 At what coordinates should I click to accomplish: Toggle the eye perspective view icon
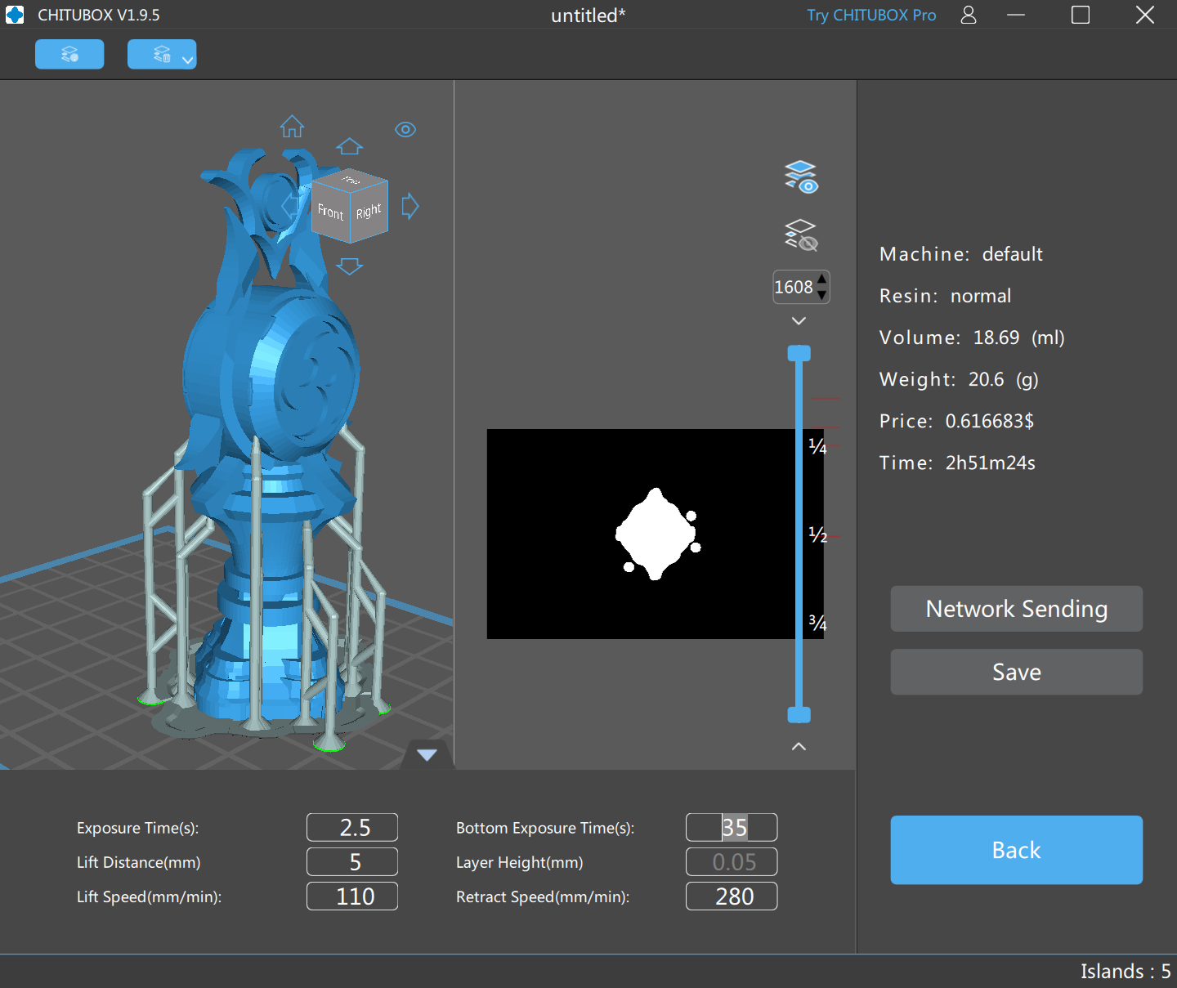[405, 130]
